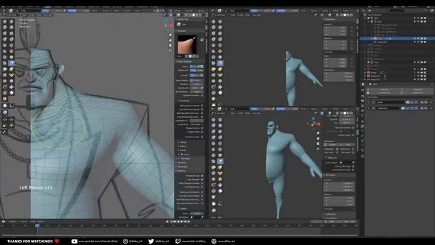Disable the Fast Navigate checkbox

[x=202, y=180]
